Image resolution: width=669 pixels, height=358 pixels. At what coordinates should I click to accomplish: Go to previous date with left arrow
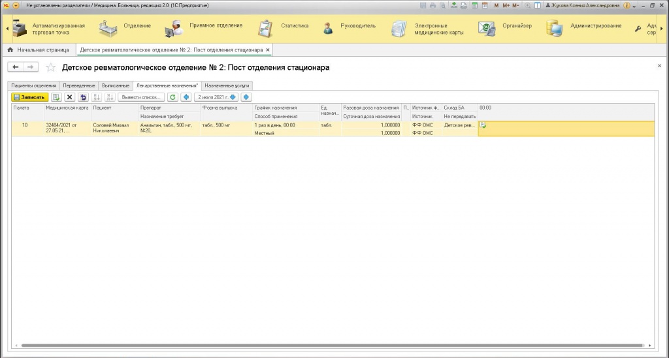(x=186, y=97)
